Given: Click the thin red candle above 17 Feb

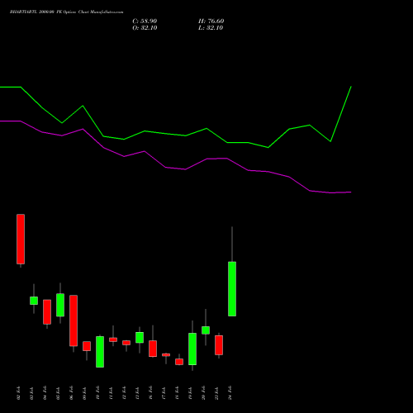Looking at the screenshot, I should pos(166,355).
